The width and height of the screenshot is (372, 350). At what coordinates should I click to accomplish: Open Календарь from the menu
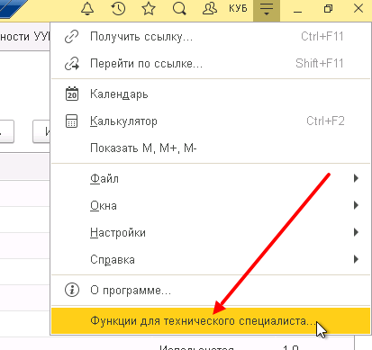(x=211, y=94)
